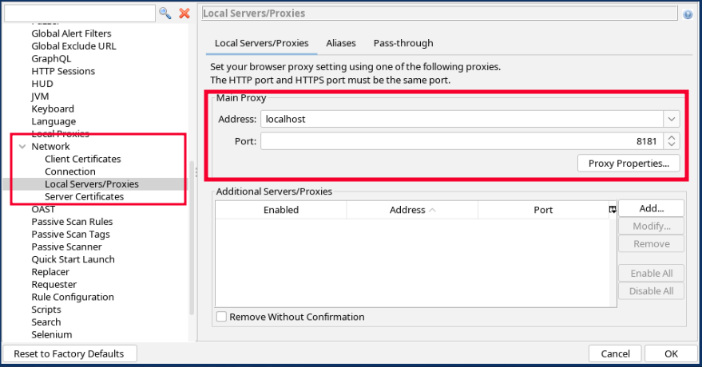Click Reset to Factory Defaults
The image size is (702, 367).
pyautogui.click(x=69, y=353)
